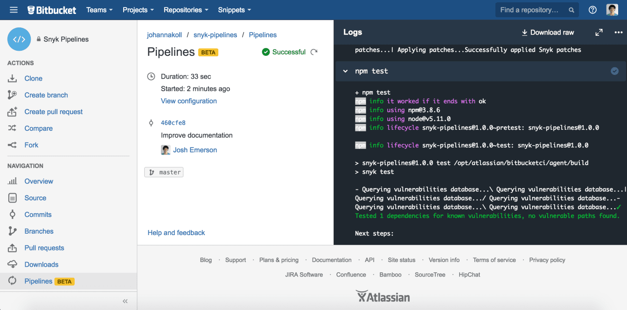Open the Repositories dropdown menu
This screenshot has height=310, width=627.
point(186,10)
